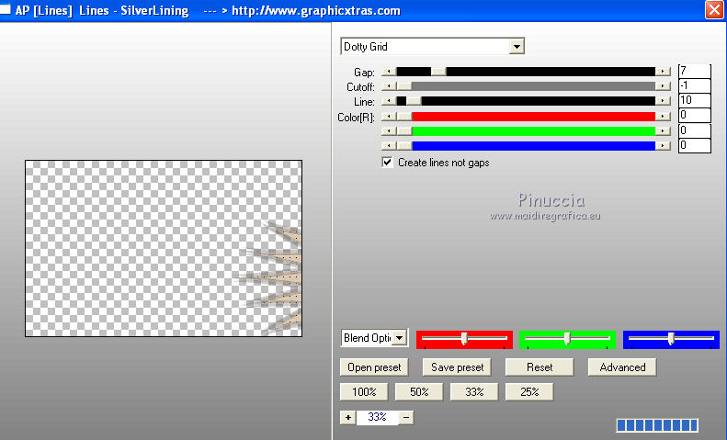
Task: Click the Line slider right arrow
Action: pos(663,101)
